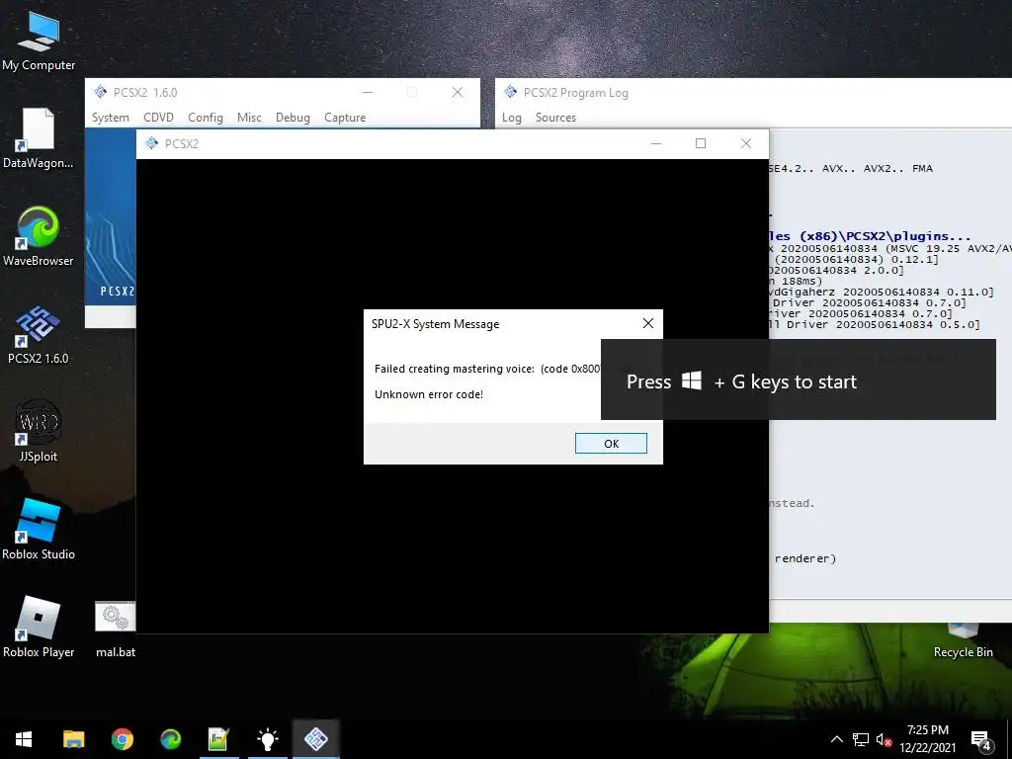
Task: Click the 'Unknown error code!' message text
Action: coord(429,394)
